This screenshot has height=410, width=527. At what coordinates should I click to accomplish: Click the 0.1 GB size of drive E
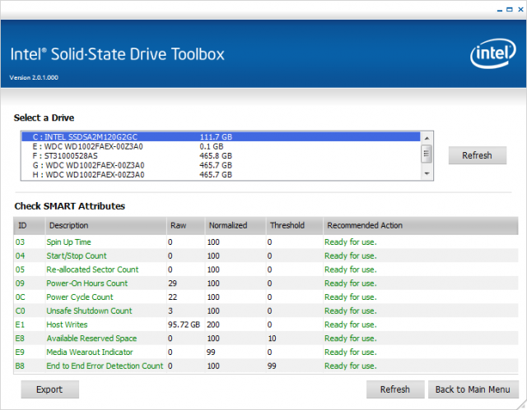tap(212, 146)
